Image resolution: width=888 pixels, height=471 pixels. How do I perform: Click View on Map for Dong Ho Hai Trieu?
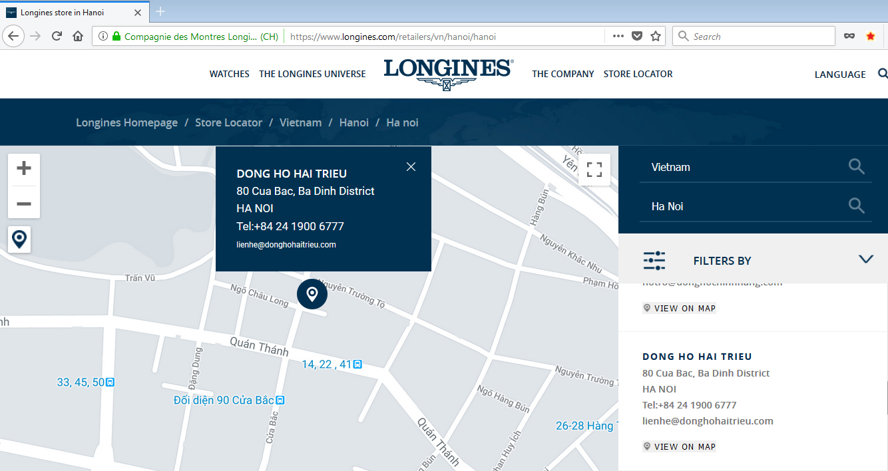pos(679,446)
